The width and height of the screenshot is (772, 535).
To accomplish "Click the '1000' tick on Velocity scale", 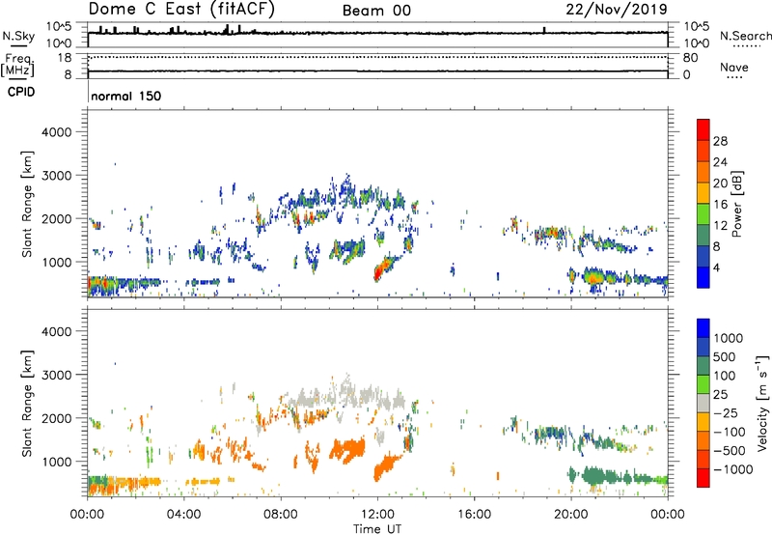I will point(729,338).
